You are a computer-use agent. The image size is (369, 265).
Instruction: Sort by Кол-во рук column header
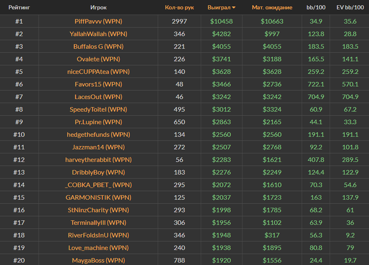[179, 7]
